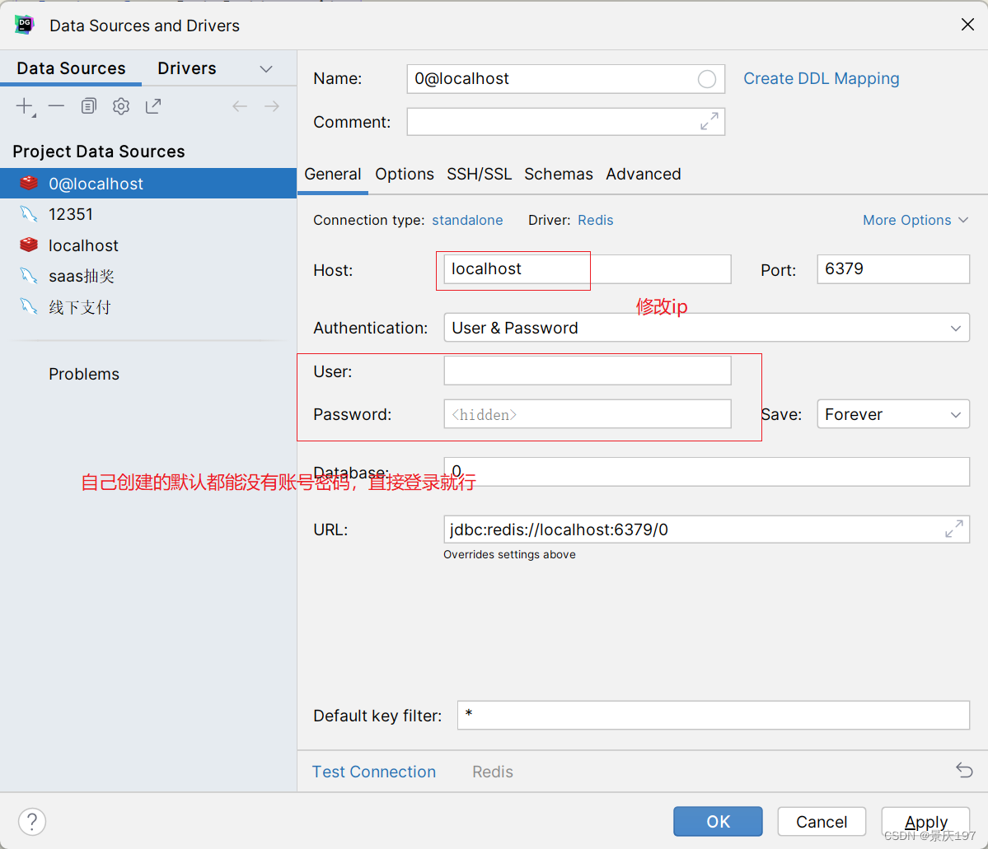Click the User input field
The height and width of the screenshot is (849, 988).
coord(588,371)
